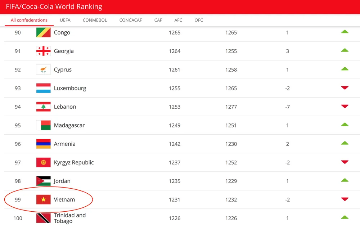Show the CONCACAF rankings tab

coord(130,20)
